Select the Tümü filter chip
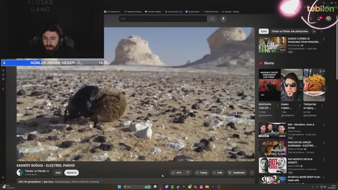This screenshot has width=338, height=190. click(x=264, y=31)
